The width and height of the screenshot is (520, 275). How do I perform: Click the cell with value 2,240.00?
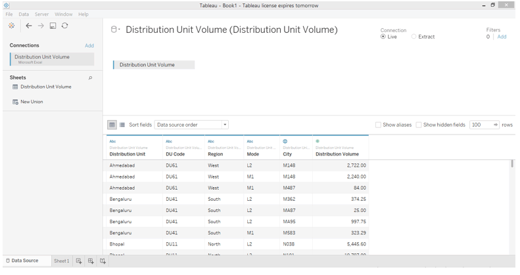tap(341, 177)
